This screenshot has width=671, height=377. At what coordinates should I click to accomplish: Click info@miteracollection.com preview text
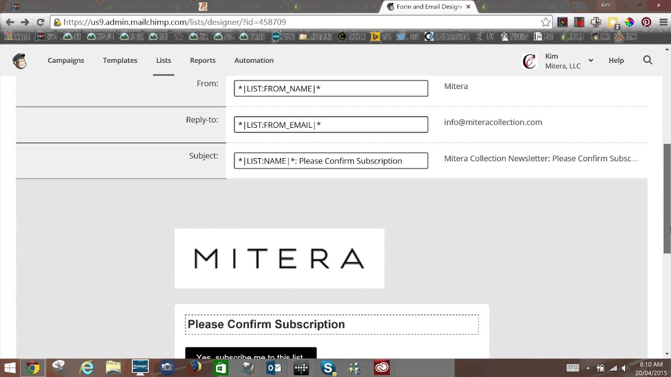(493, 122)
